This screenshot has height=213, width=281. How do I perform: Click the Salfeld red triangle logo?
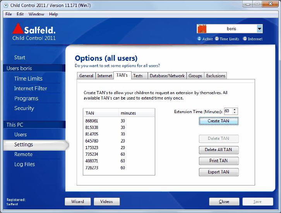point(18,29)
